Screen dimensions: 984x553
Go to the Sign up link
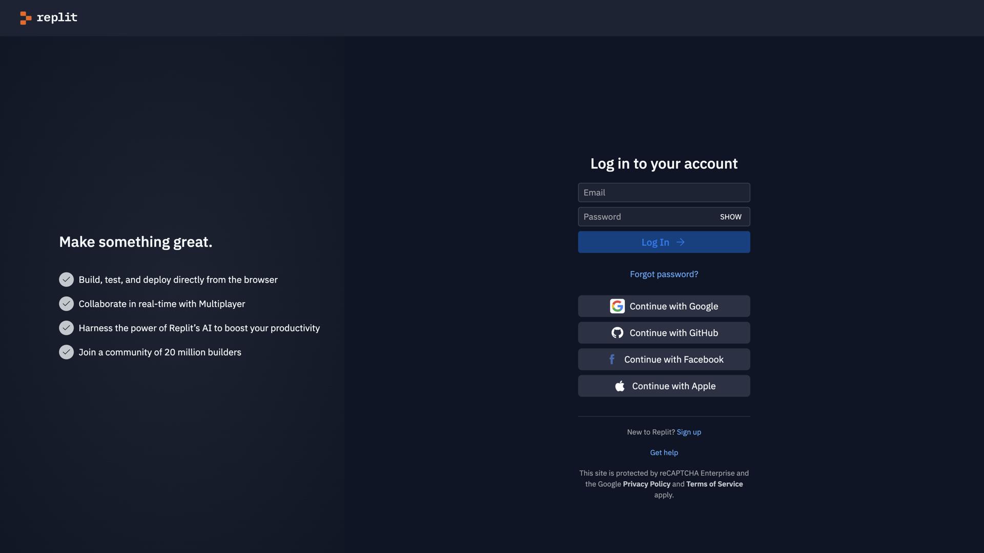tap(688, 432)
